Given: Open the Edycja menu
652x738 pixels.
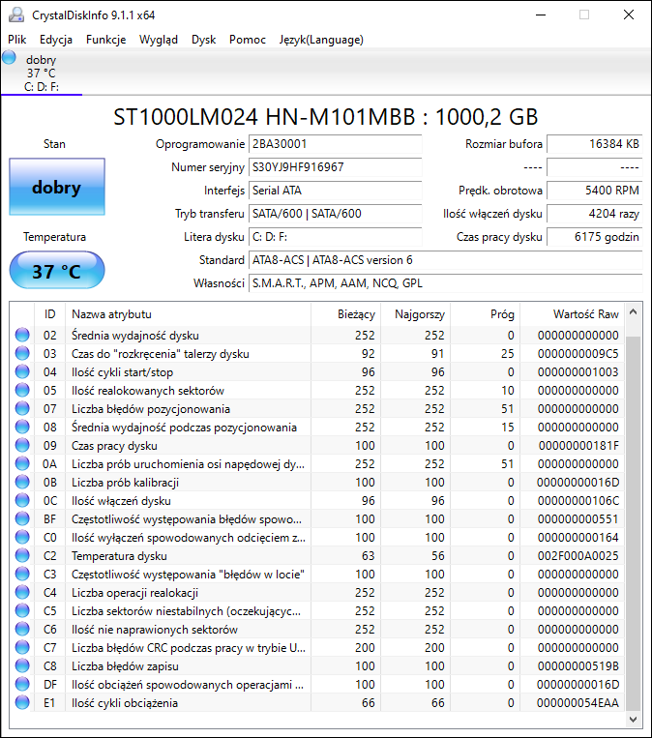Looking at the screenshot, I should point(56,40).
